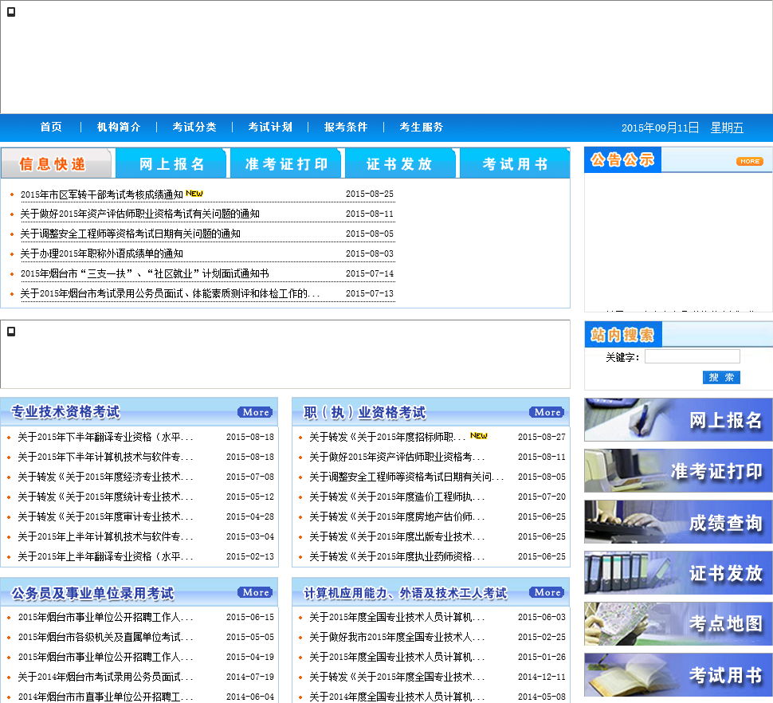Screen dimensions: 773x703
Task: Open 2015年烟台市“三支一扶”、“社区就业”计划面试通知书 link
Action: click(x=144, y=273)
